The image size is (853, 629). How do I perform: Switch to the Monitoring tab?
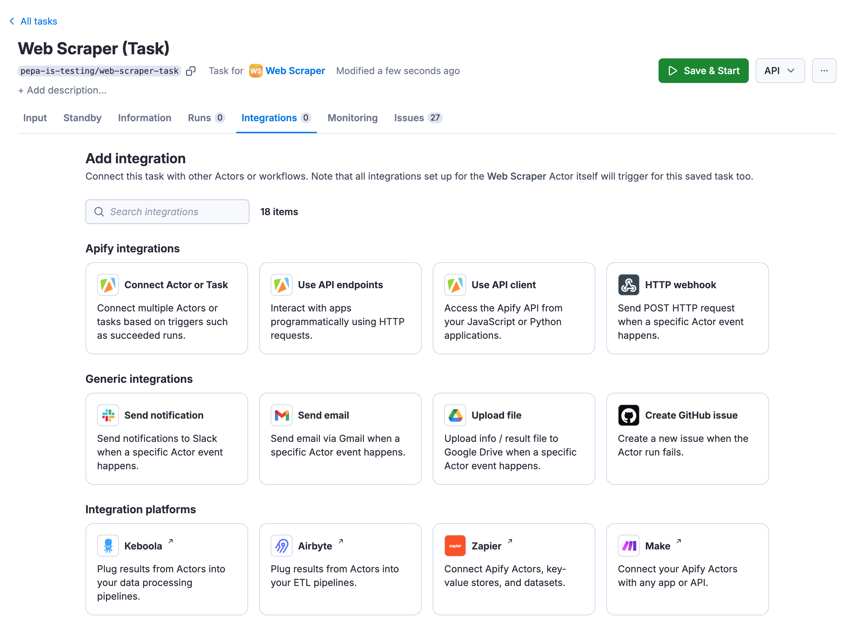(x=352, y=118)
